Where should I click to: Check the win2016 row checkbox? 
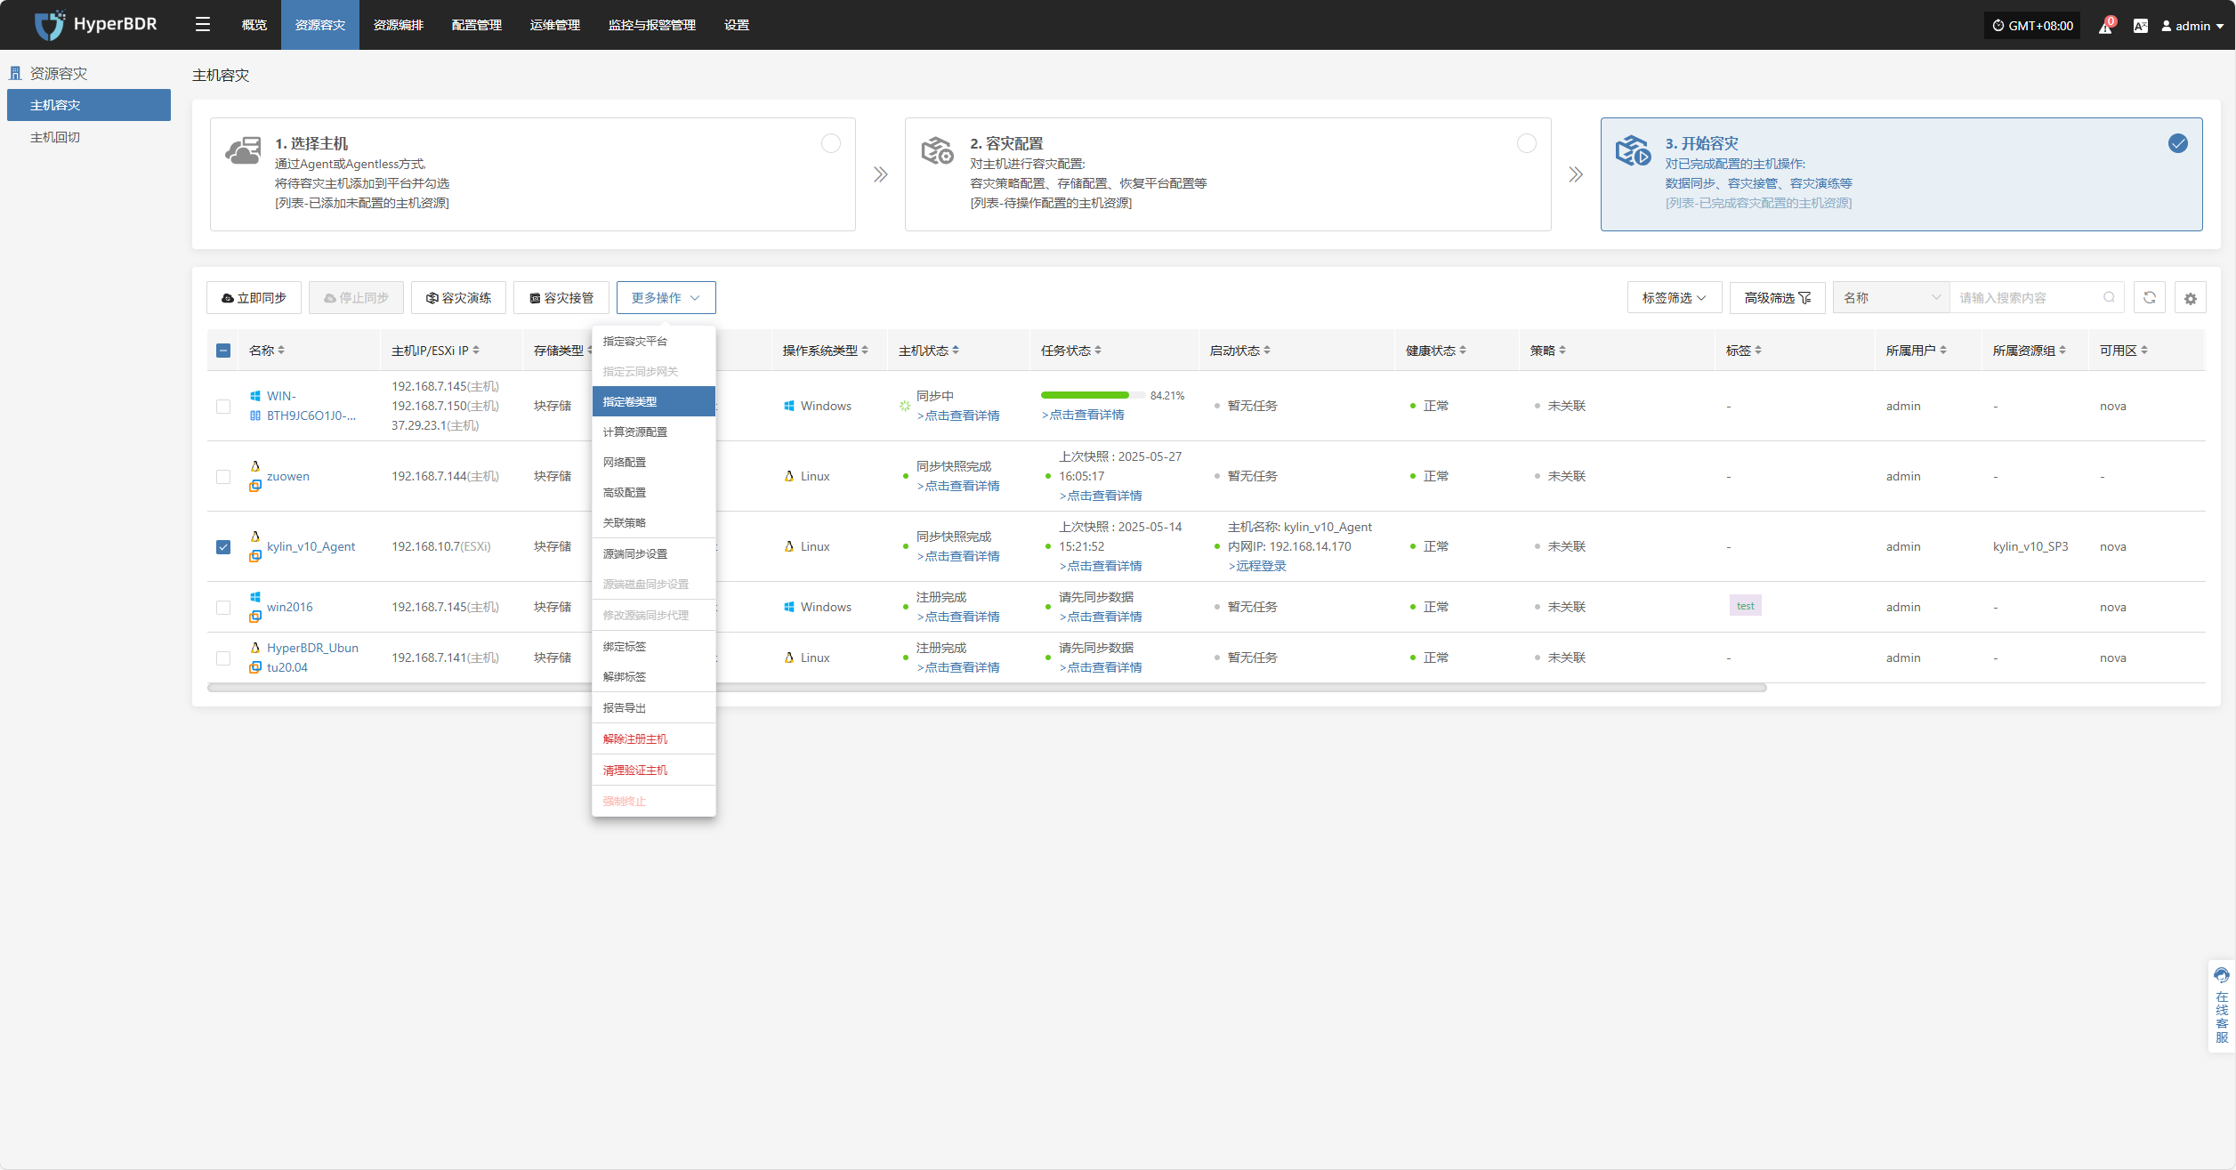223,607
